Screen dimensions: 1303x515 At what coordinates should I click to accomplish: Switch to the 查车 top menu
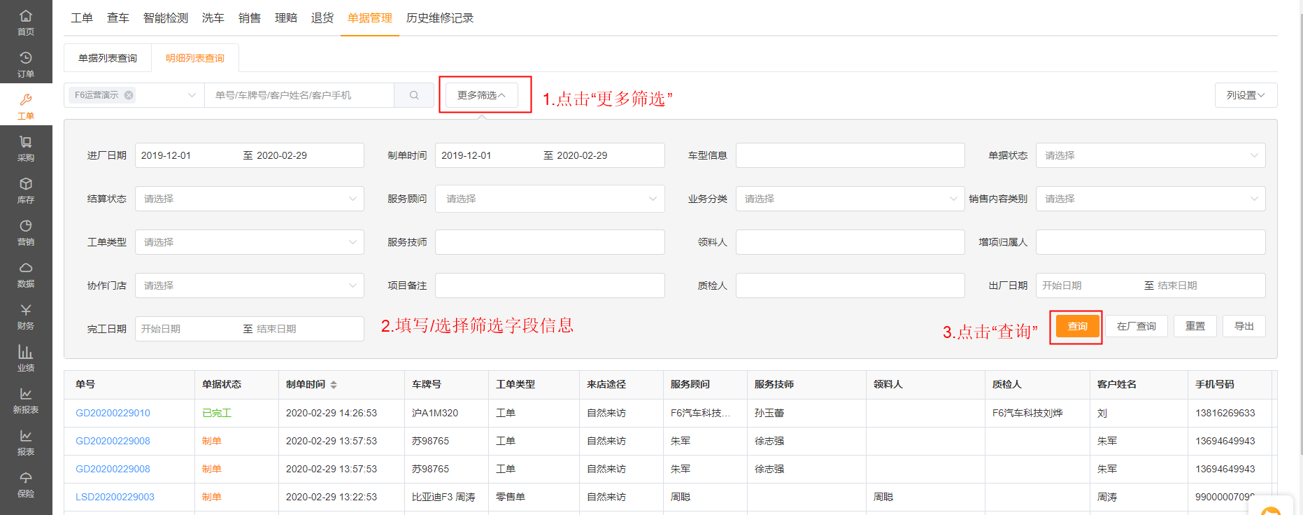(x=118, y=18)
